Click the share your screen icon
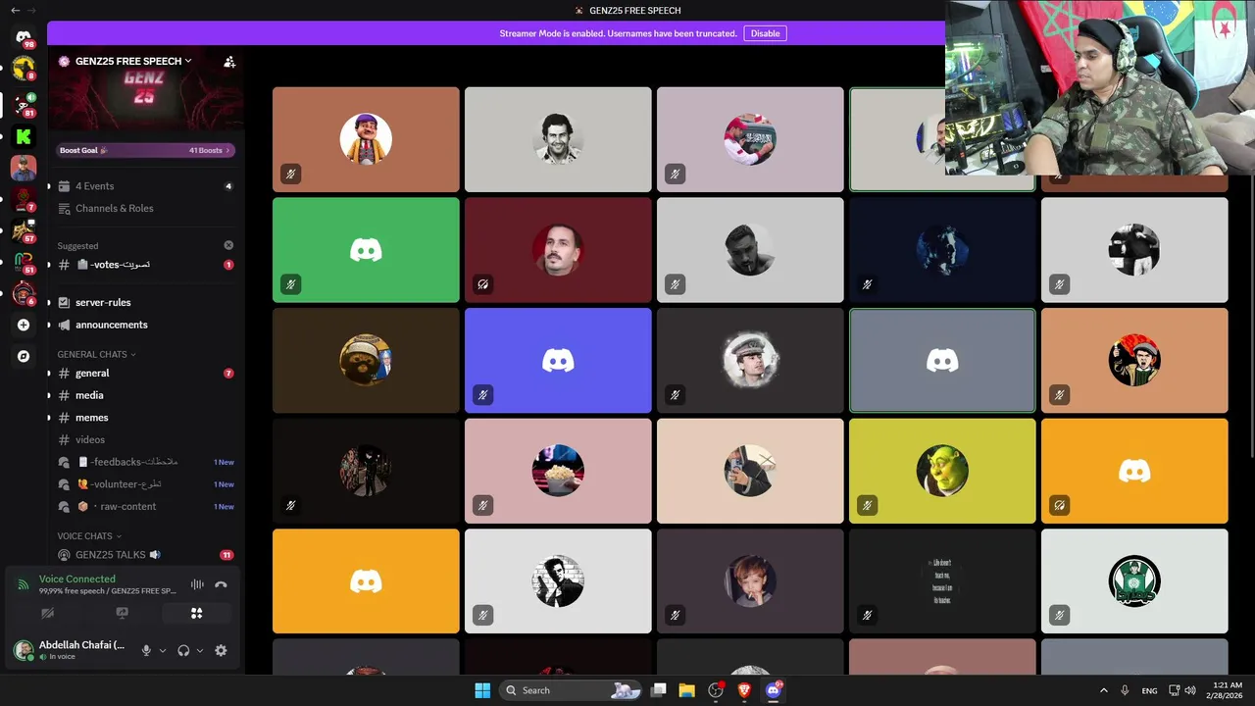The width and height of the screenshot is (1255, 706). point(123,613)
